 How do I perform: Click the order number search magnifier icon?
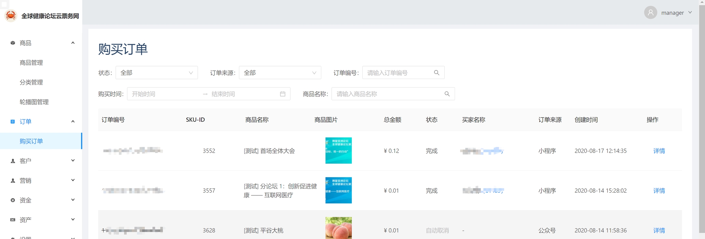pos(437,73)
